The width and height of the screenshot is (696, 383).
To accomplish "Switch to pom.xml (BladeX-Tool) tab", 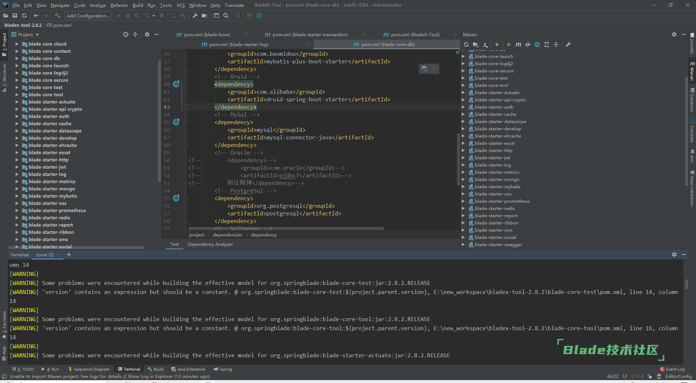I will click(x=415, y=34).
